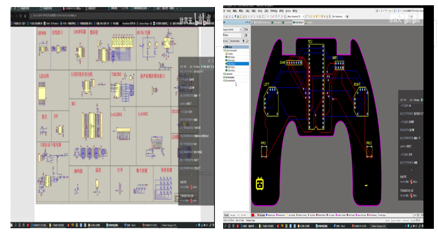438x237 pixels.
Task: Expand the top project node in the Projects tree
Action: pyautogui.click(x=225, y=46)
